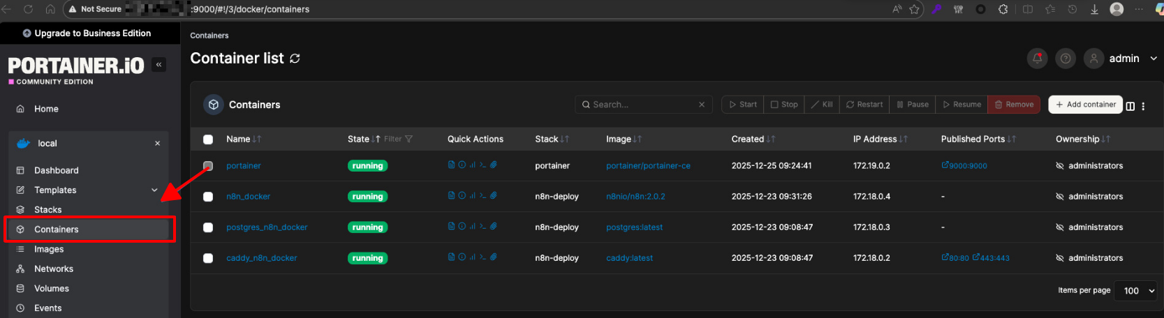This screenshot has width=1164, height=318.
Task: Click the Start button
Action: click(743, 105)
